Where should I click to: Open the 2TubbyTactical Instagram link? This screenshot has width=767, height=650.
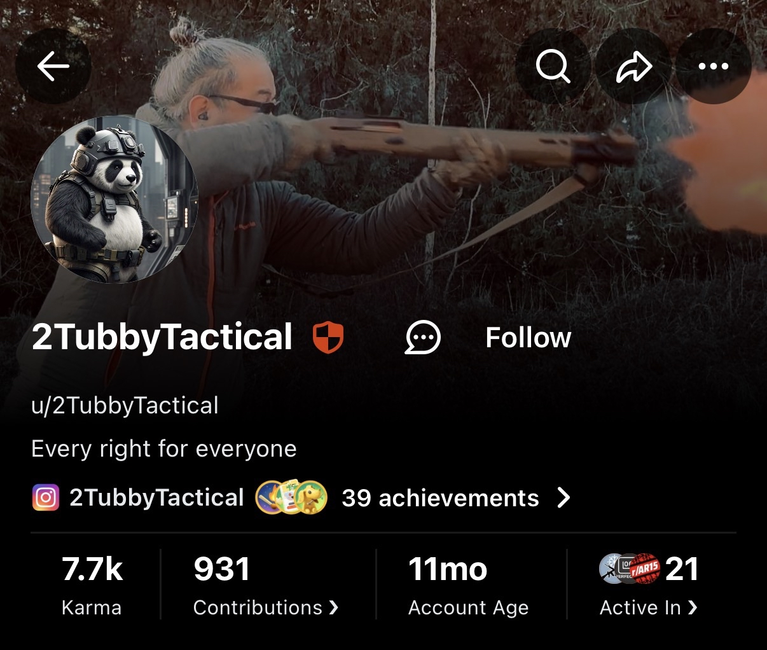156,498
